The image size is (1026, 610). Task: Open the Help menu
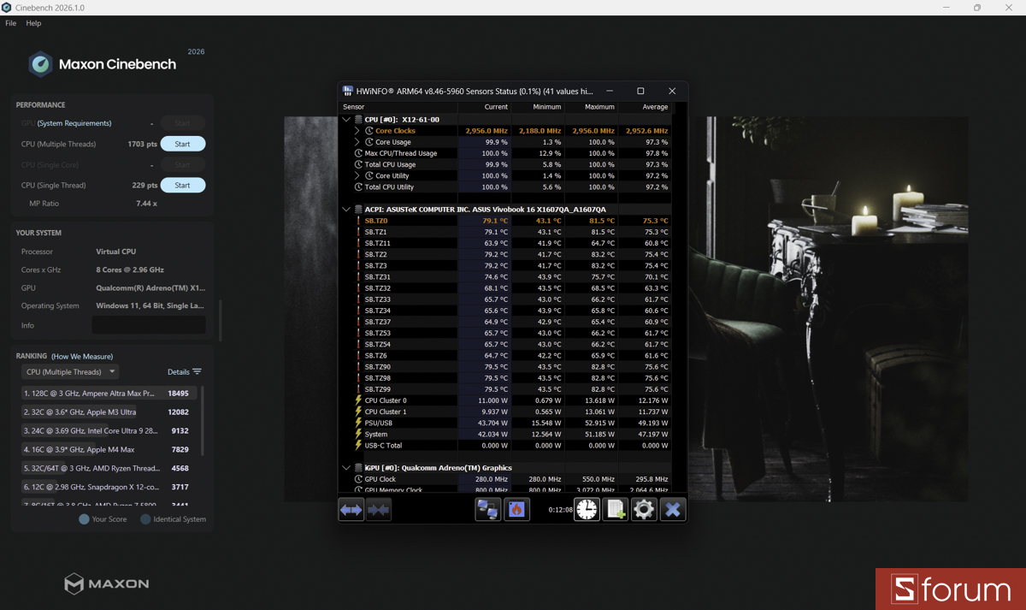pyautogui.click(x=33, y=23)
